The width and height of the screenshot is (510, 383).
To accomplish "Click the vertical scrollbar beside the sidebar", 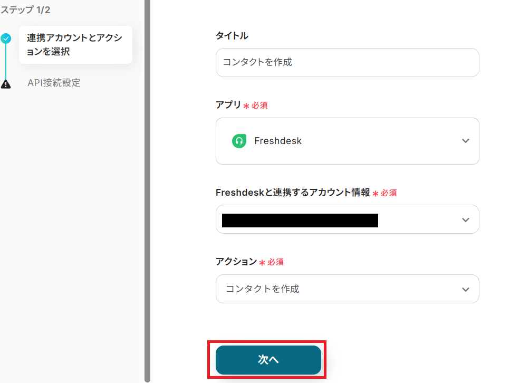I will coord(147,190).
